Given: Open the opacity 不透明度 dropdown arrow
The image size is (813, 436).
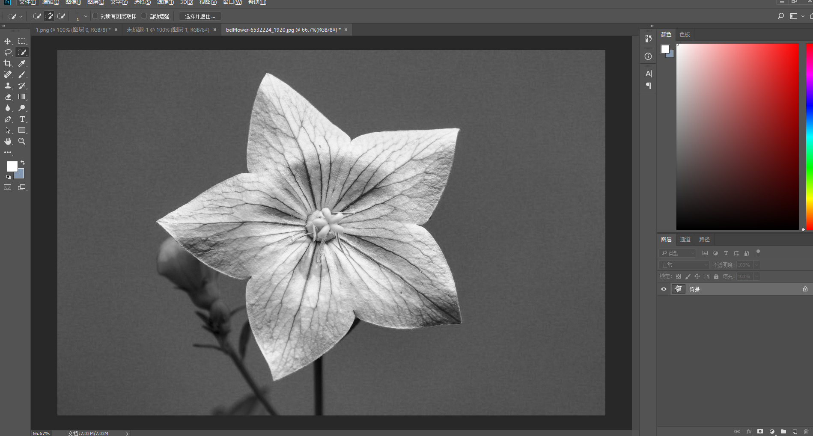Looking at the screenshot, I should (756, 265).
